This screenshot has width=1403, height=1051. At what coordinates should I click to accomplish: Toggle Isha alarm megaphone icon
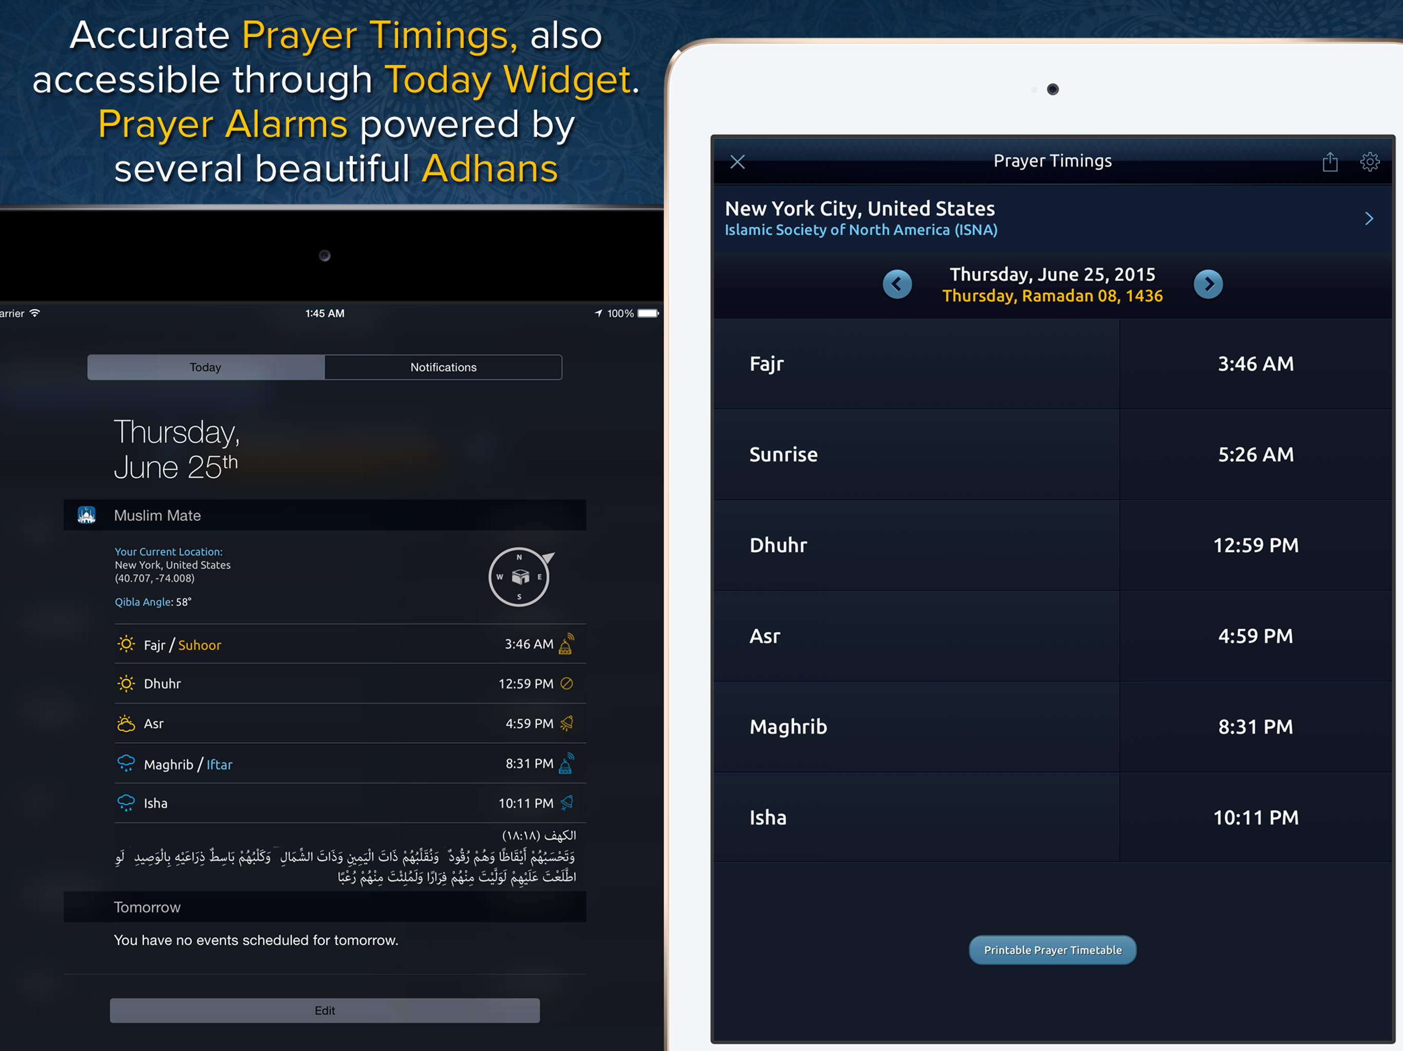click(x=567, y=803)
